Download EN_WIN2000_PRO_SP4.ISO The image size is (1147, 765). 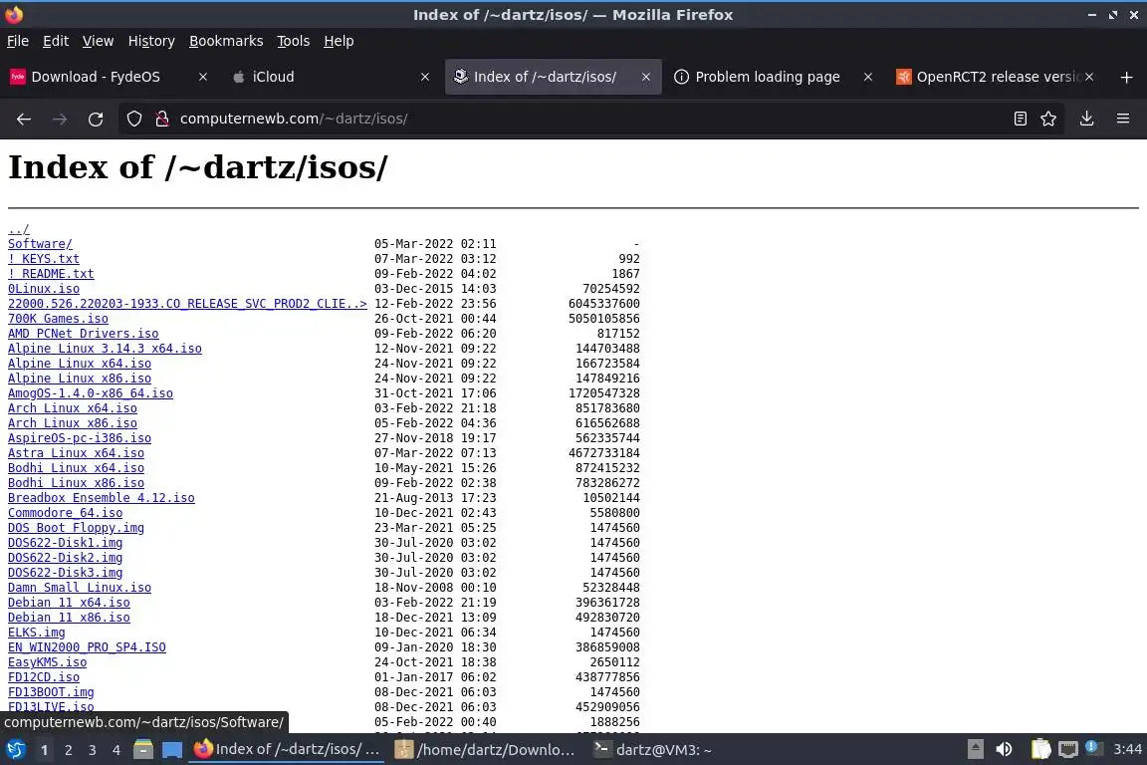pos(87,647)
